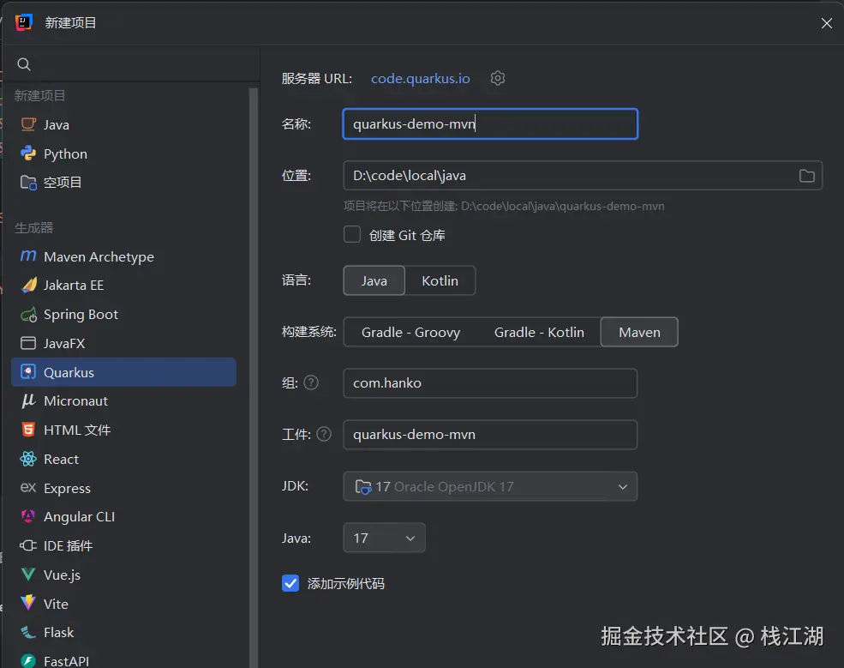Click the JavaFX window icon
The height and width of the screenshot is (668, 844).
pyautogui.click(x=28, y=343)
